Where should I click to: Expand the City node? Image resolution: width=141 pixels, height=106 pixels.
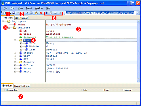click(x=15, y=56)
